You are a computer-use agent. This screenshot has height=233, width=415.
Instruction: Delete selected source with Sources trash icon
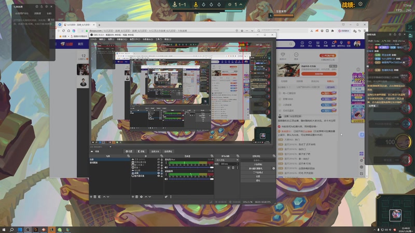click(x=137, y=197)
